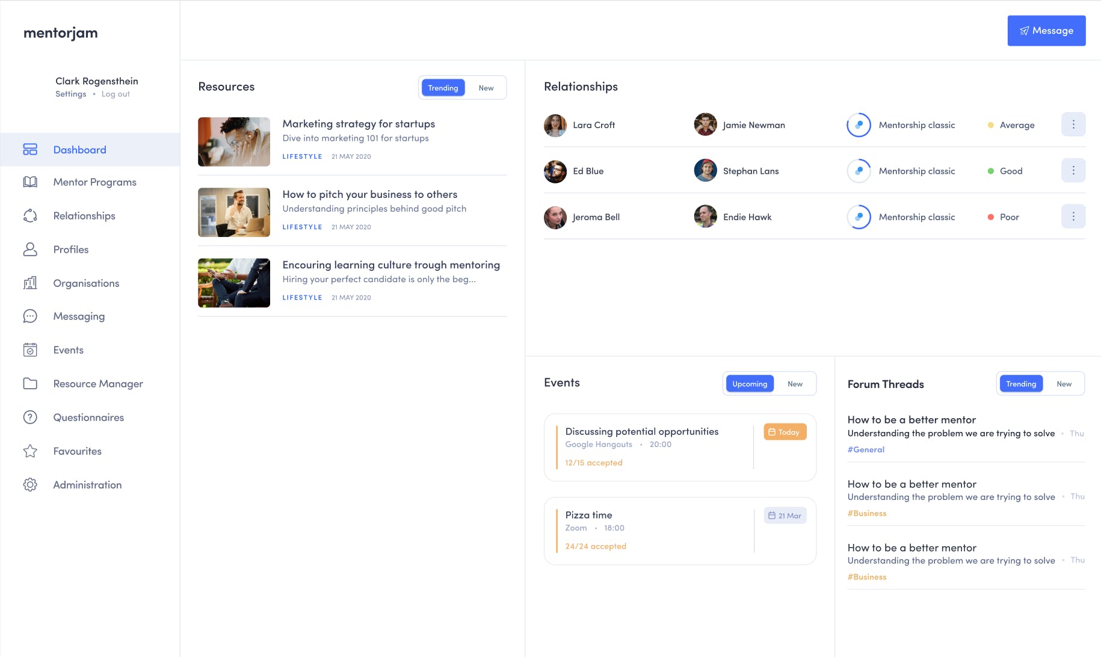Click the Favourites star icon
Viewport: 1101px width, 657px height.
click(x=30, y=451)
